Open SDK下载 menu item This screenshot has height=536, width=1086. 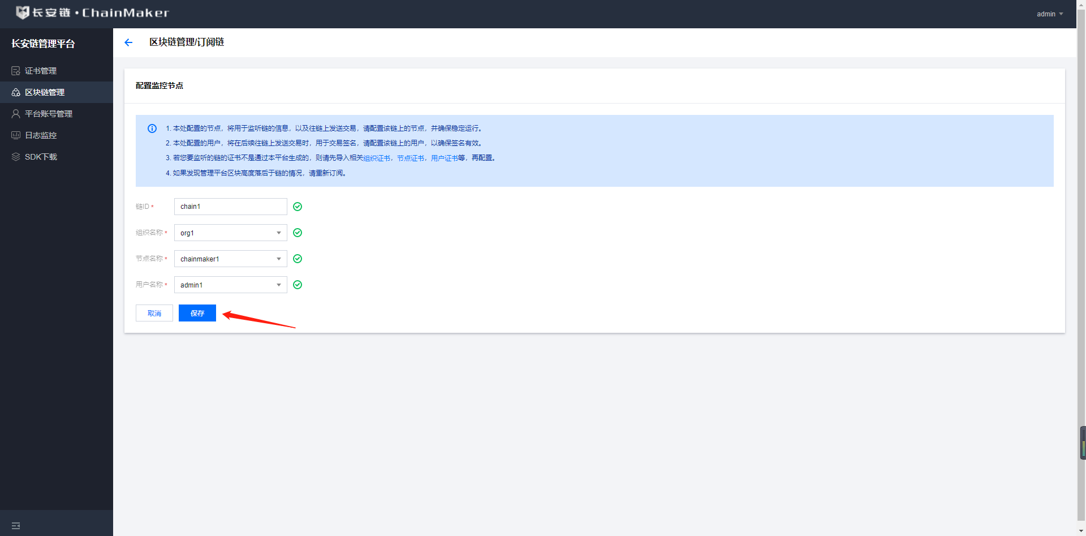pyautogui.click(x=57, y=157)
